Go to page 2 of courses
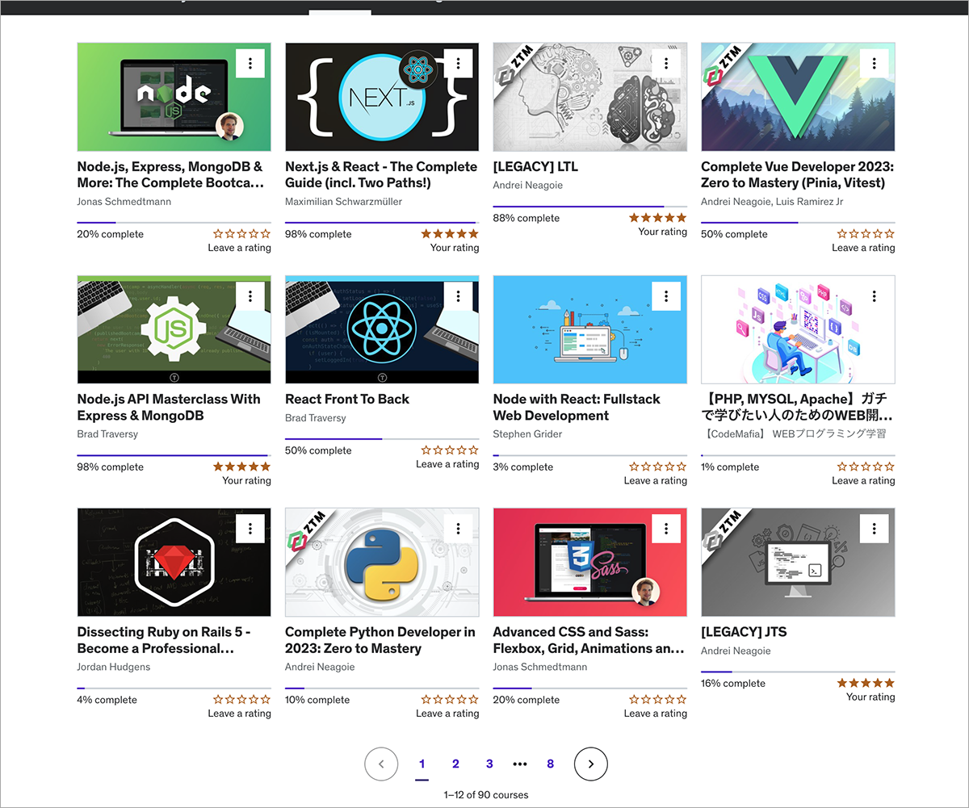The height and width of the screenshot is (808, 969). coord(455,764)
